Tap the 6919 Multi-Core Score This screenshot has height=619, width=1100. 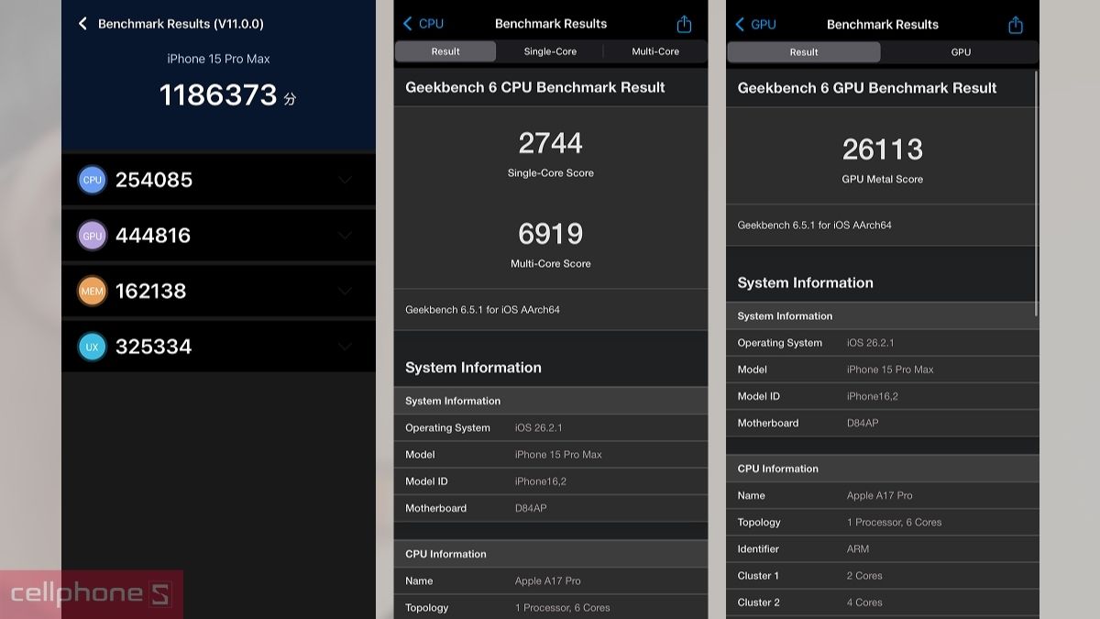pyautogui.click(x=550, y=234)
